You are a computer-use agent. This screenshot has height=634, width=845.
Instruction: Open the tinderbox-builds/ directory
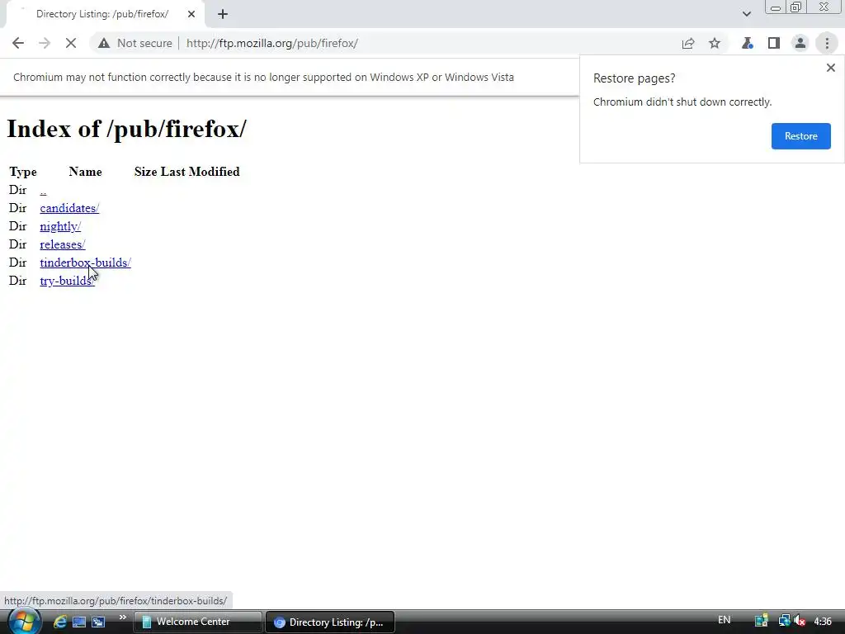85,263
